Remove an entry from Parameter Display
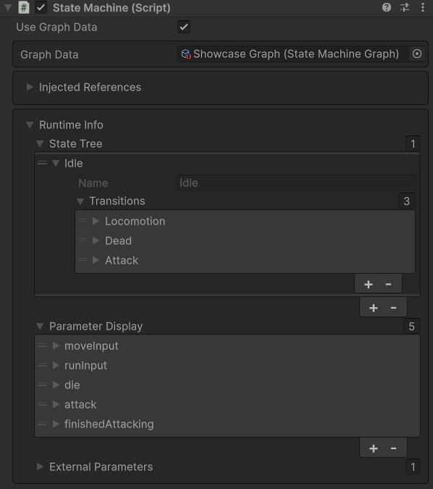 tap(393, 448)
